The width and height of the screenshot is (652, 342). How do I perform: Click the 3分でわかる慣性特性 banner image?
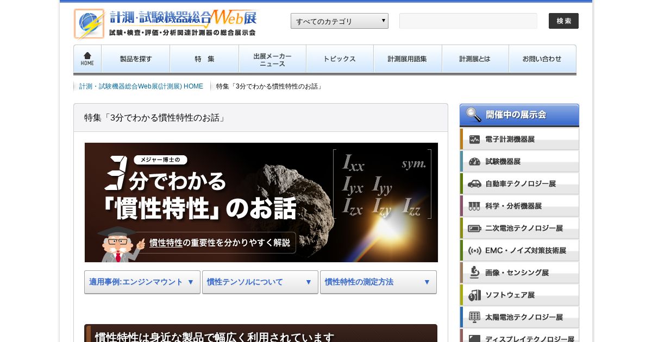point(261,202)
